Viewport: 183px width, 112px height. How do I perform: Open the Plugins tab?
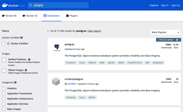click(72, 16)
